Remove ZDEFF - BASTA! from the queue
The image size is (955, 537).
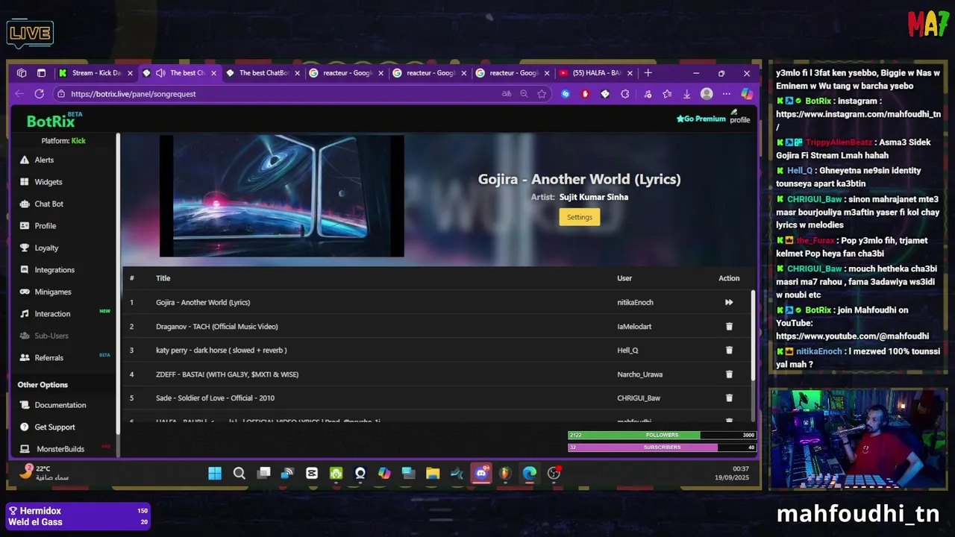(729, 374)
